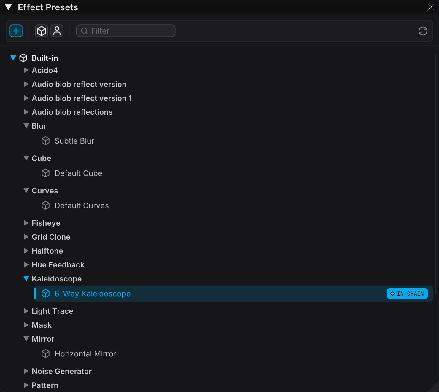Collapse the Kaleidoscope folder

click(x=26, y=279)
